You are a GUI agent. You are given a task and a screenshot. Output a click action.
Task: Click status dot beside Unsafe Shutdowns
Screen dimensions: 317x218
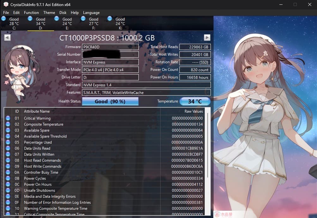click(x=8, y=190)
